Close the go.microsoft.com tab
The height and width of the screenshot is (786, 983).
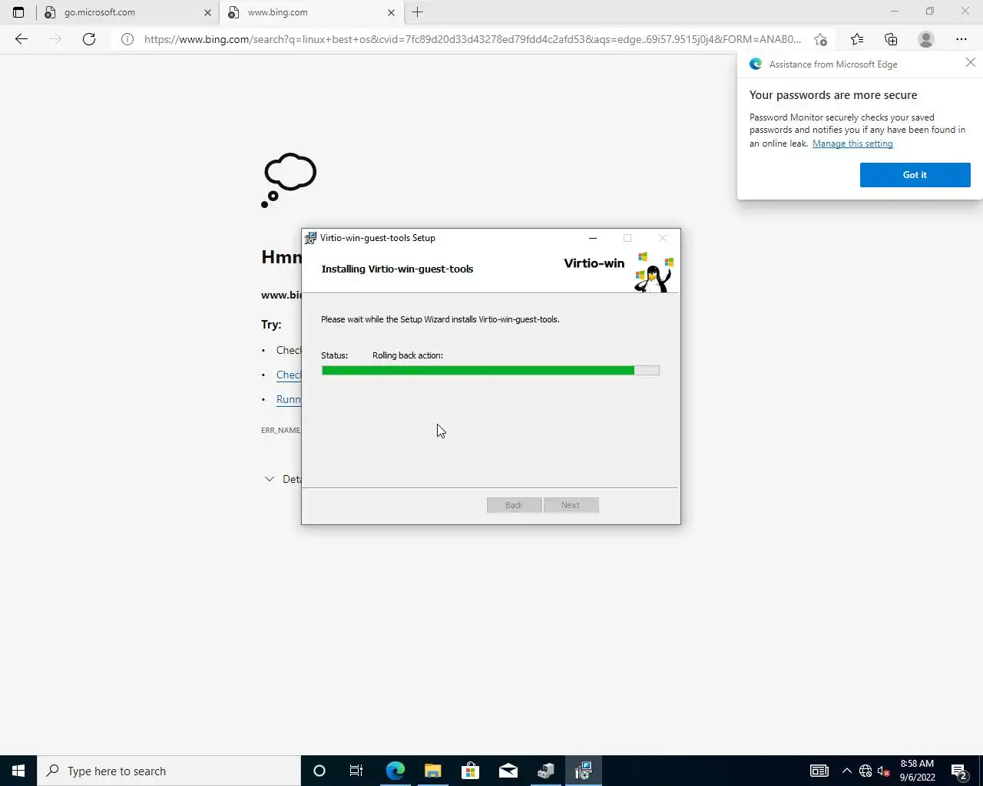tap(207, 12)
